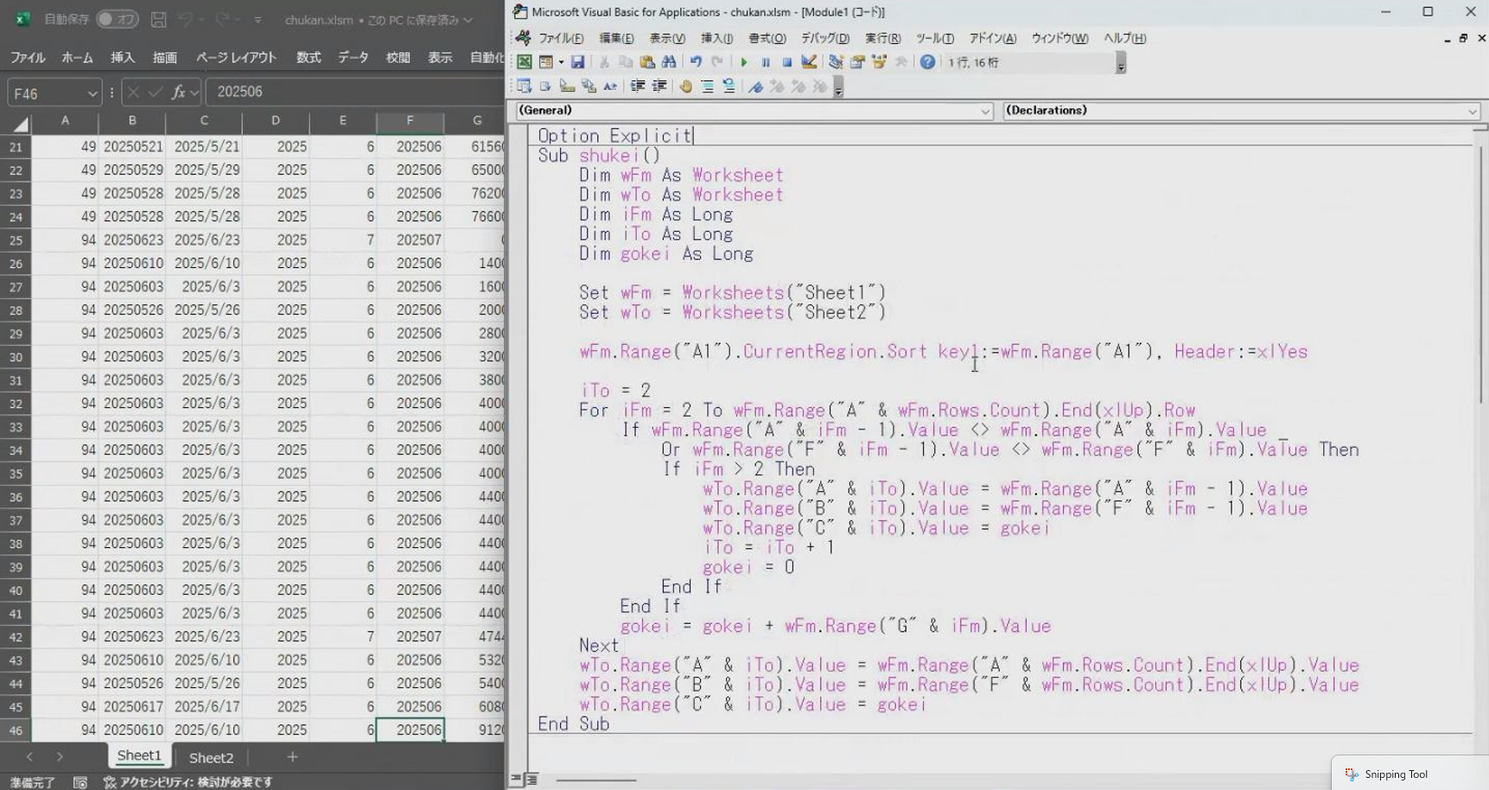Open Find with the binoculars icon
This screenshot has height=790, width=1489.
click(669, 62)
